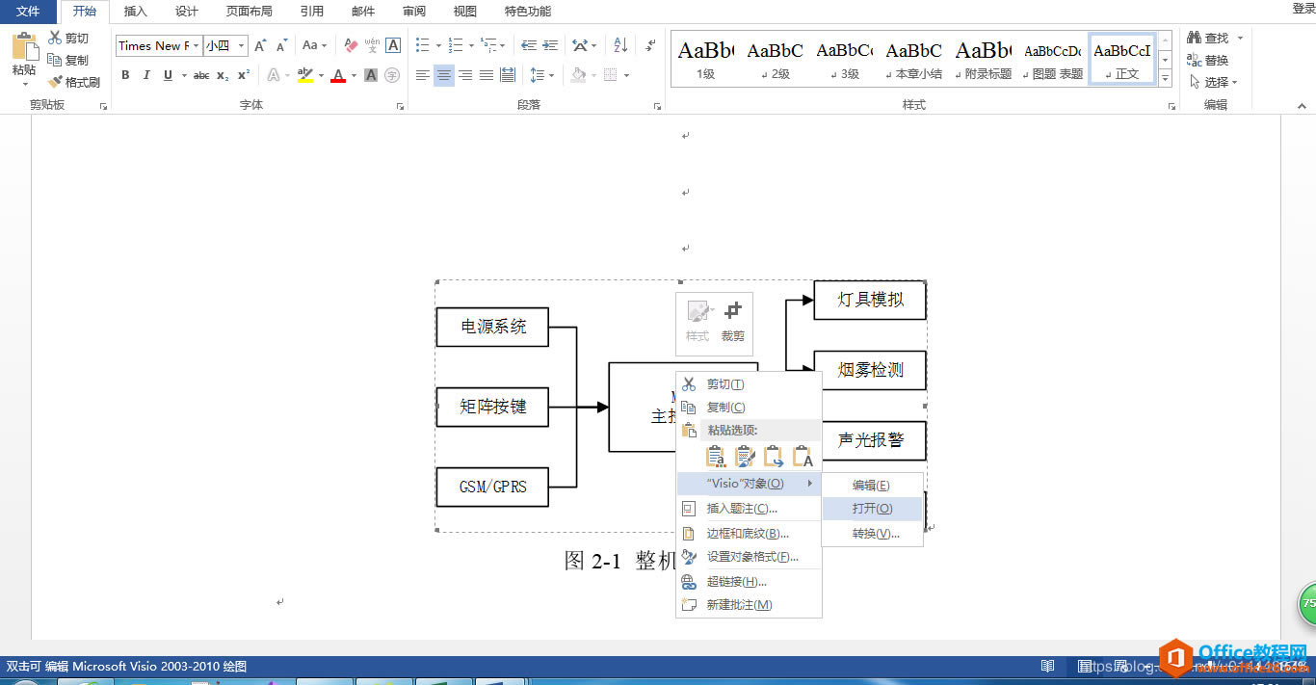Viewport: 1316px width, 685px height.
Task: Click the Replace (替换) icon
Action: pos(1195,60)
